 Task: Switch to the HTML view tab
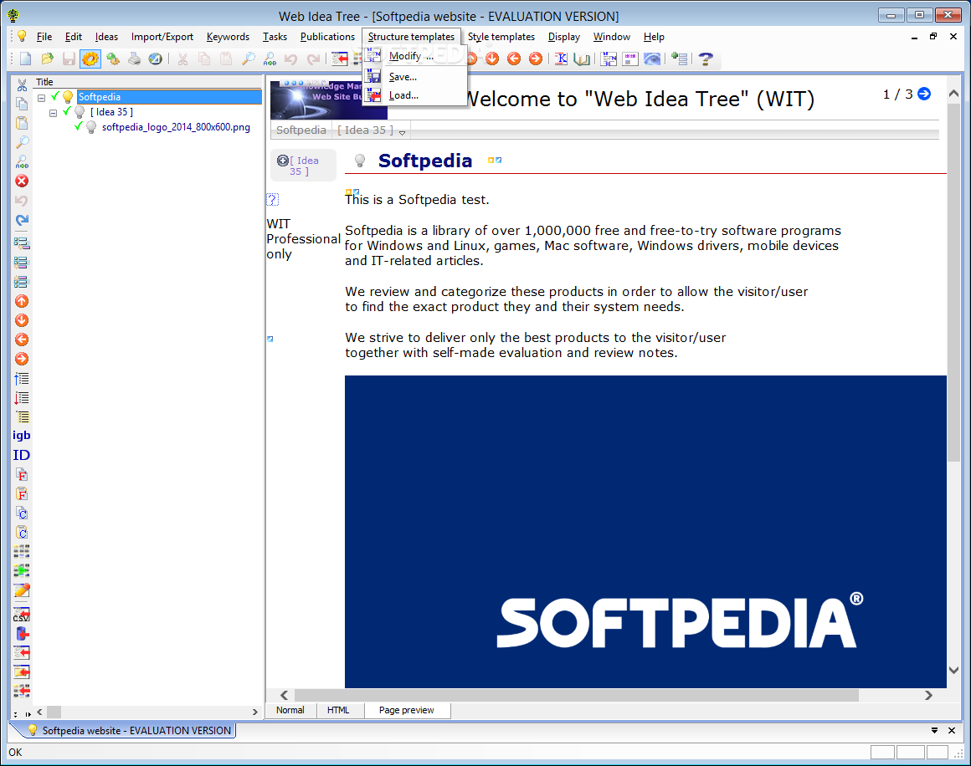[x=338, y=710]
